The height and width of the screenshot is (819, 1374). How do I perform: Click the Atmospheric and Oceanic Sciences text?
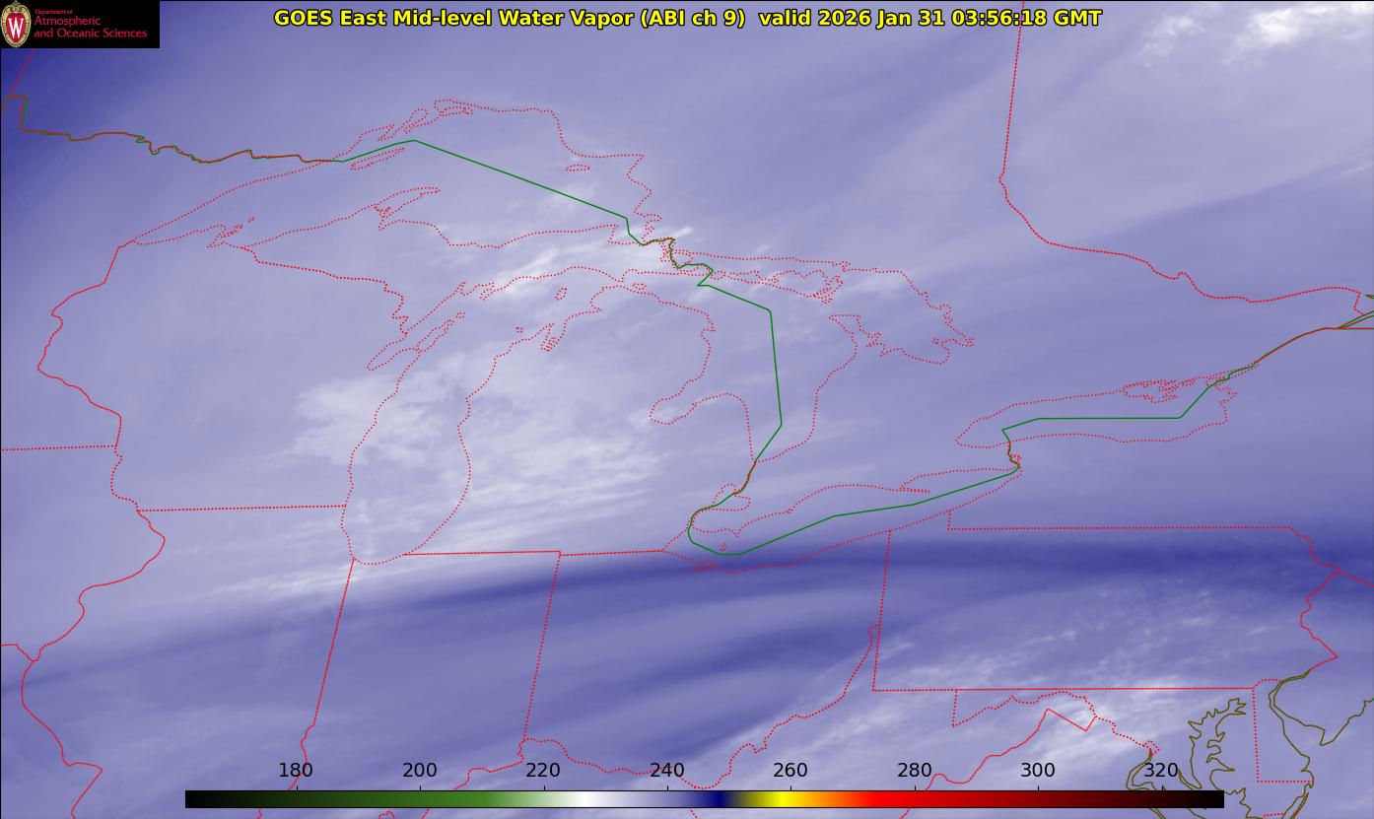click(x=91, y=27)
